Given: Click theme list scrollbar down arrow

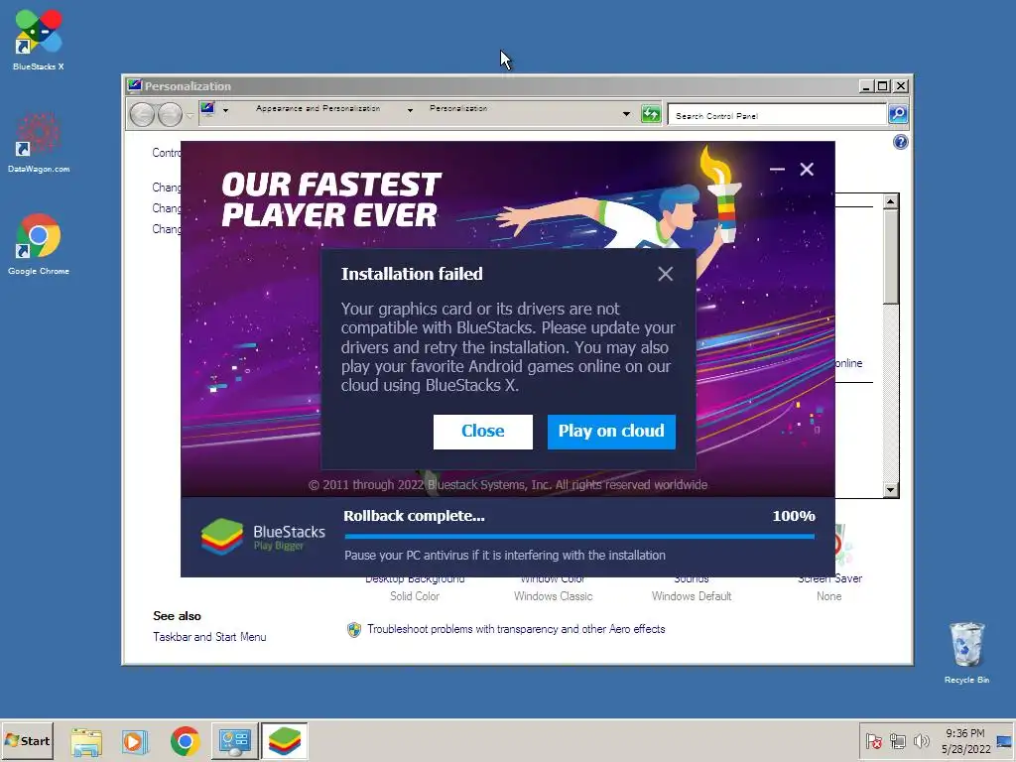Looking at the screenshot, I should point(891,490).
